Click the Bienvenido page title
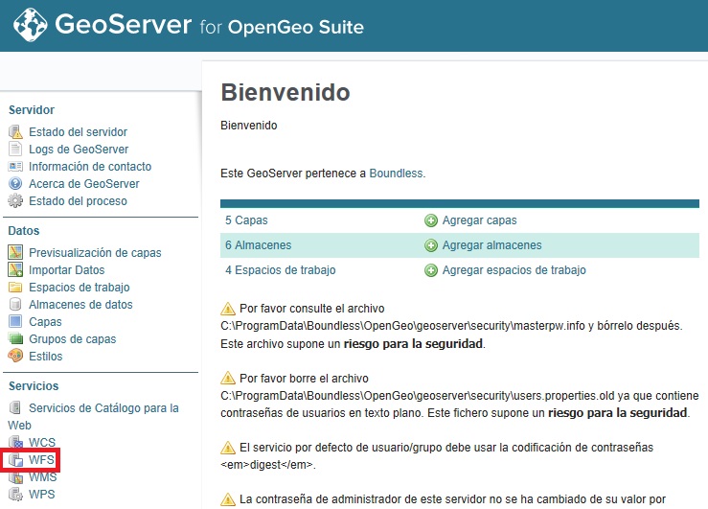Image resolution: width=708 pixels, height=509 pixels. point(285,92)
